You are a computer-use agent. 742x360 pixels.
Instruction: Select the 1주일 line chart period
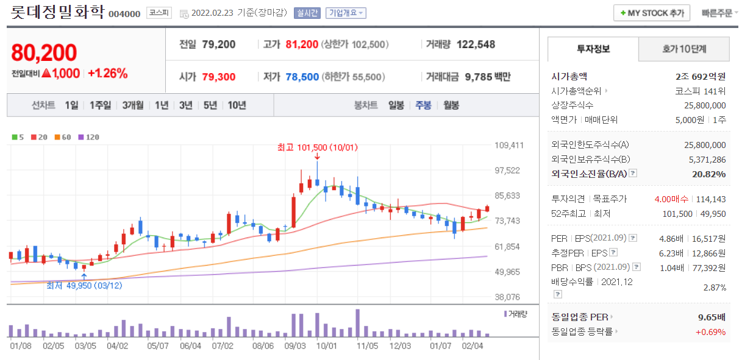(100, 105)
